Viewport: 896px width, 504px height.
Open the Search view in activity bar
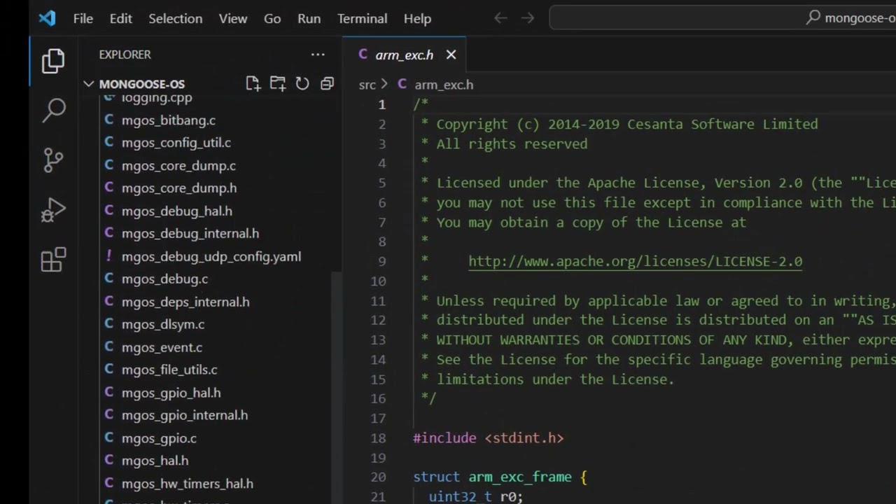click(54, 111)
